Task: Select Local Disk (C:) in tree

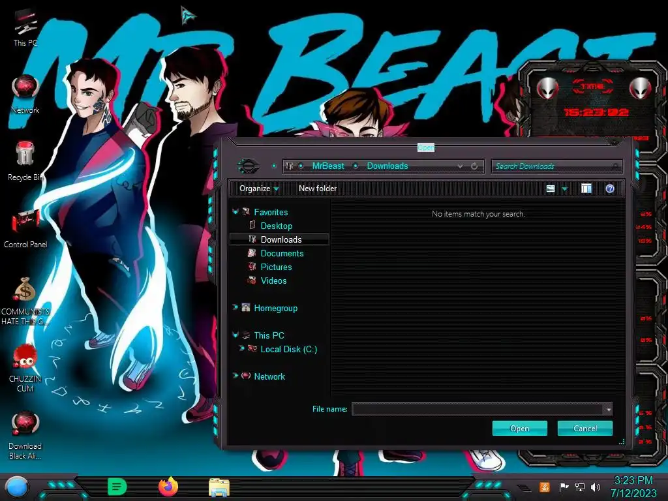Action: coord(289,349)
